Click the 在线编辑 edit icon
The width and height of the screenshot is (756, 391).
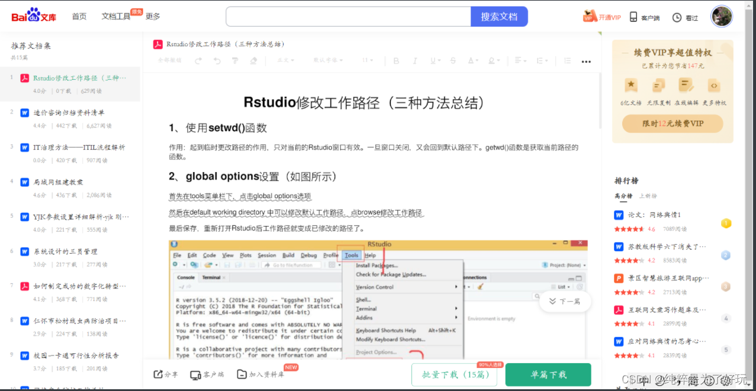coord(686,85)
